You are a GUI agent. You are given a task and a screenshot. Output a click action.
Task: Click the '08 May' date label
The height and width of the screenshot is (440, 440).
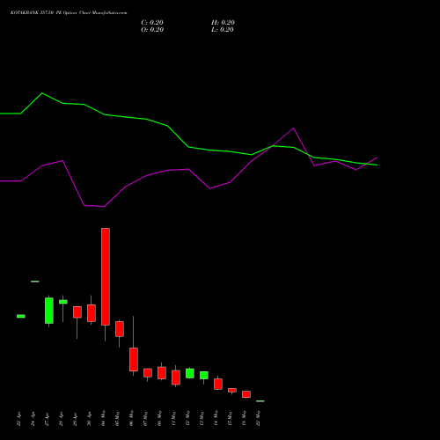click(x=160, y=418)
